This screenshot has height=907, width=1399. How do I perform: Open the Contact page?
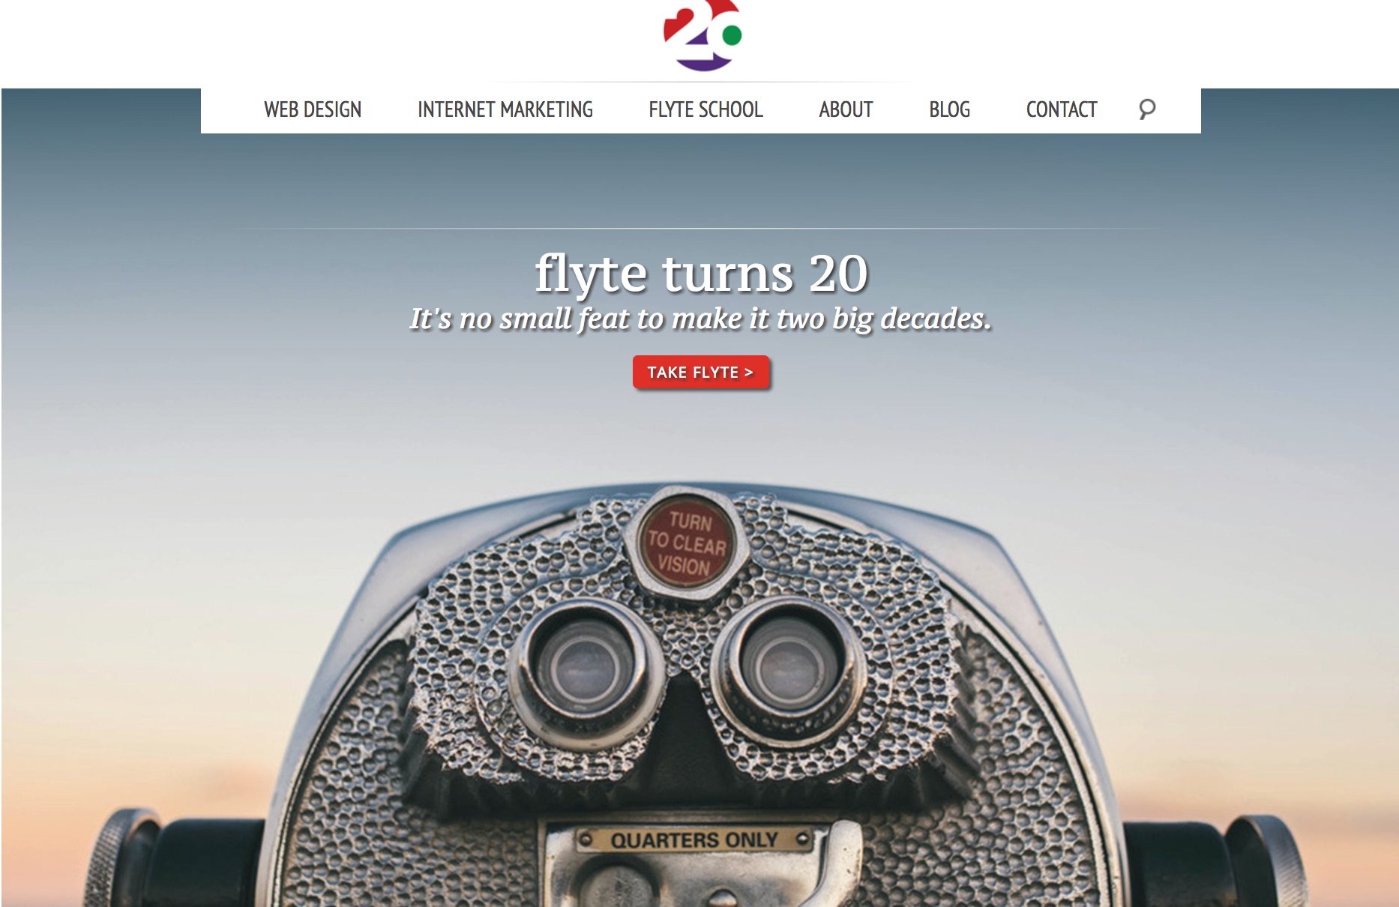1061,109
